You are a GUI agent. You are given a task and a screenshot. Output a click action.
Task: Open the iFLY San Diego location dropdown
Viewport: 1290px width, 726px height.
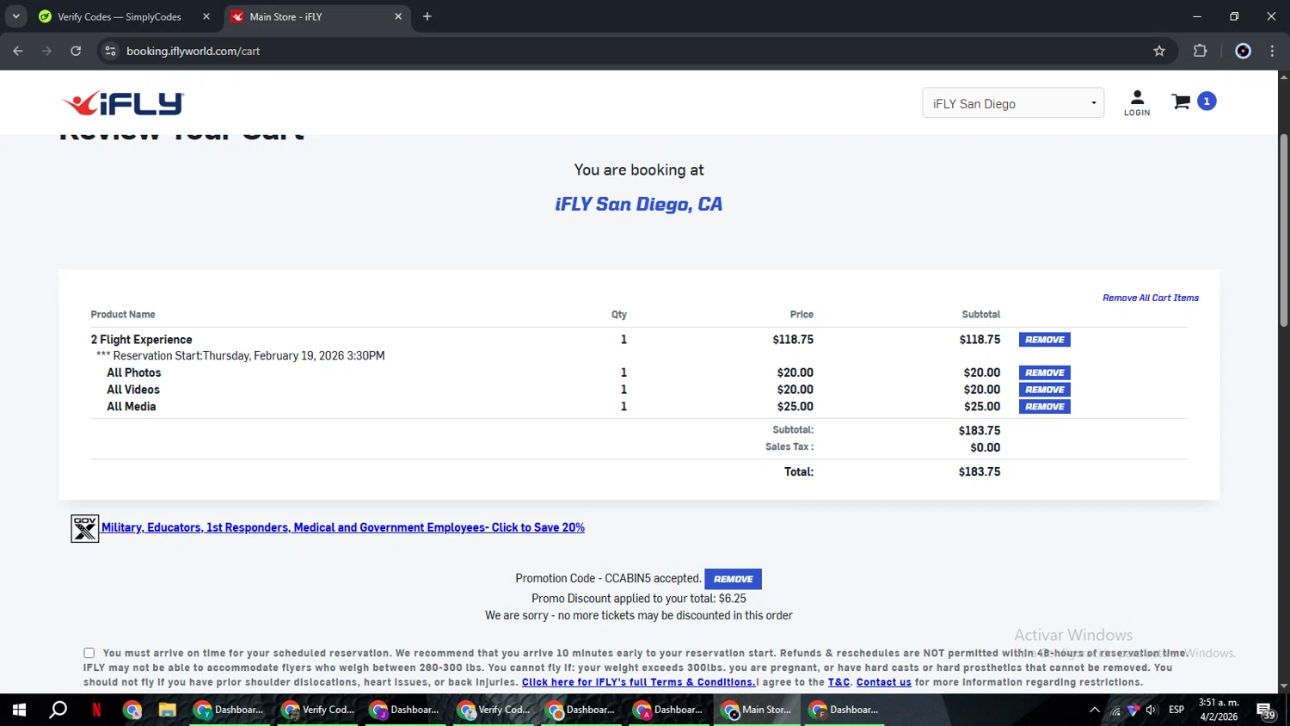tap(1013, 103)
